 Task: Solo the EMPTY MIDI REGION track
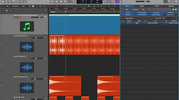[x=17, y=17]
